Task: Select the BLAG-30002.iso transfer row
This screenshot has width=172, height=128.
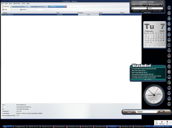Action: coord(71,14)
